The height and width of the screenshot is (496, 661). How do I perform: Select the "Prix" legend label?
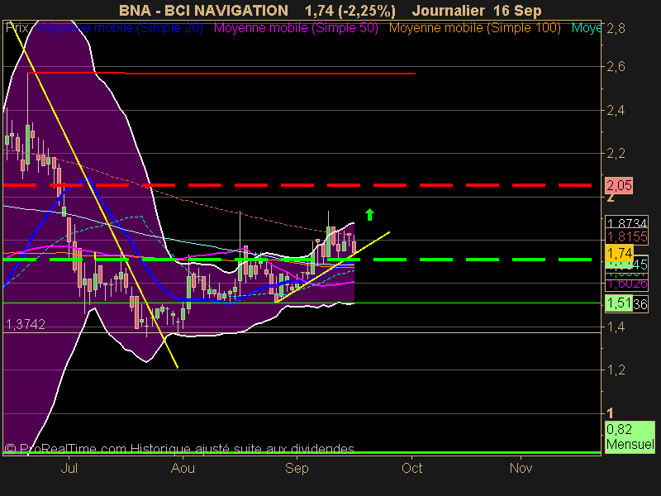click(17, 28)
